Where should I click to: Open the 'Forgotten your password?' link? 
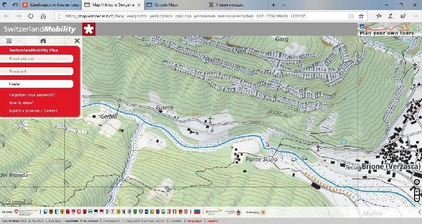32,95
